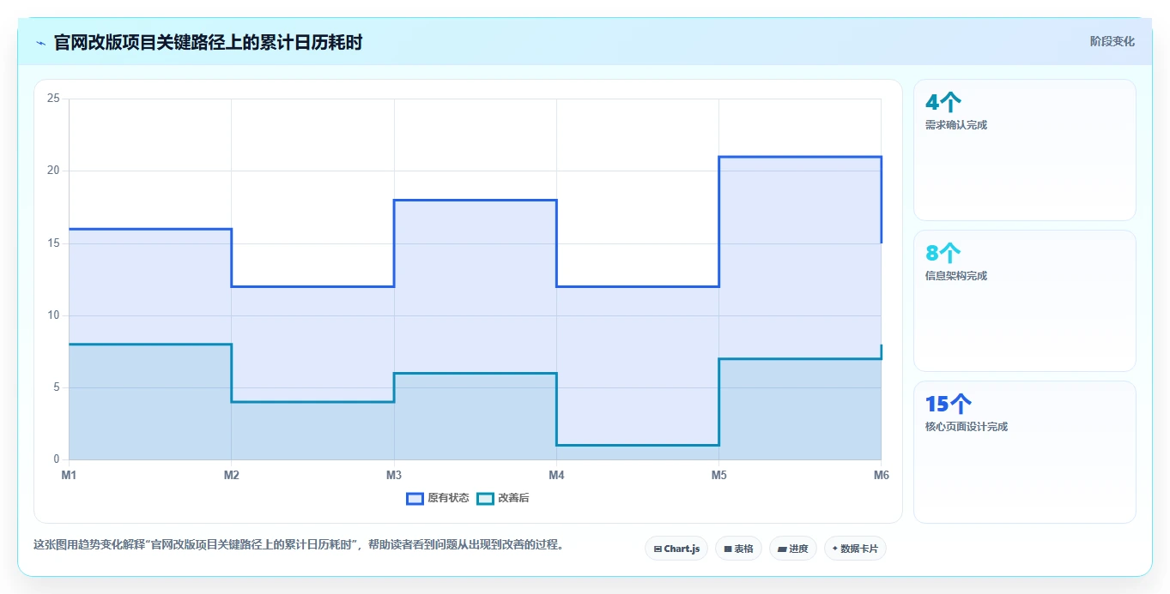Click the 10 y-axis value
The image size is (1170, 594).
[x=53, y=315]
